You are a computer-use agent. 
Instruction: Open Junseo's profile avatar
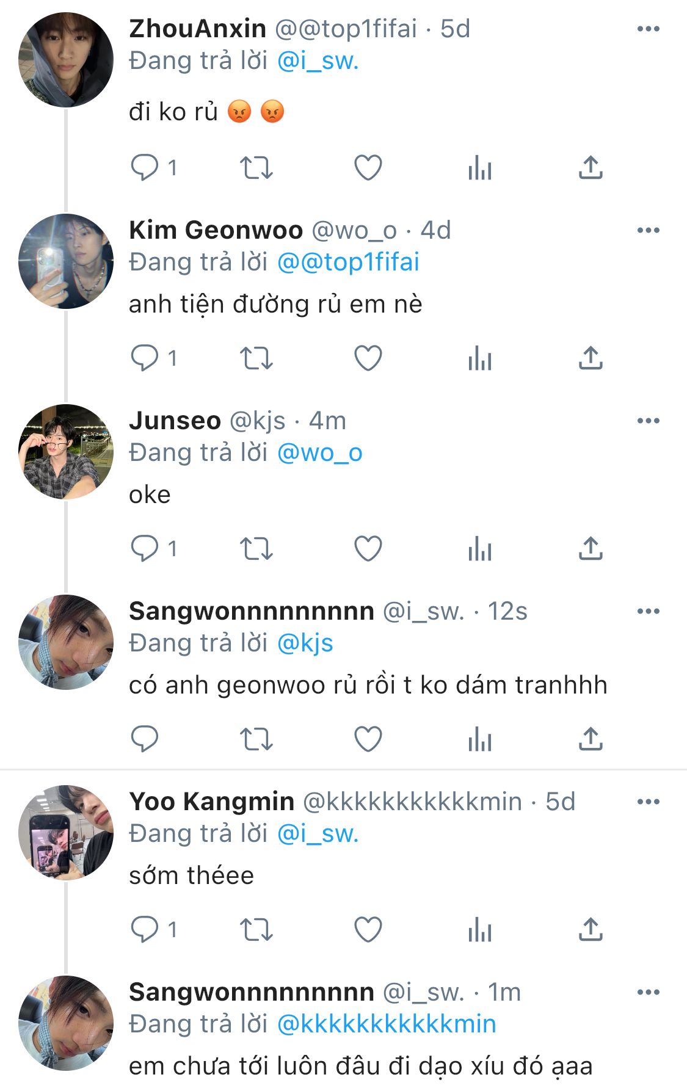tap(66, 452)
